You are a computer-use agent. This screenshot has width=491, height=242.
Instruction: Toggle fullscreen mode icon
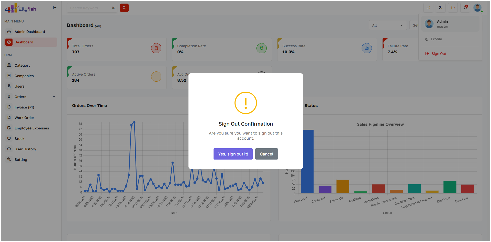428,8
